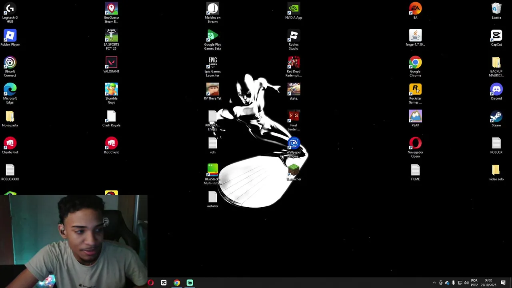Launch Rockstar Games Launcher icon

(x=415, y=93)
